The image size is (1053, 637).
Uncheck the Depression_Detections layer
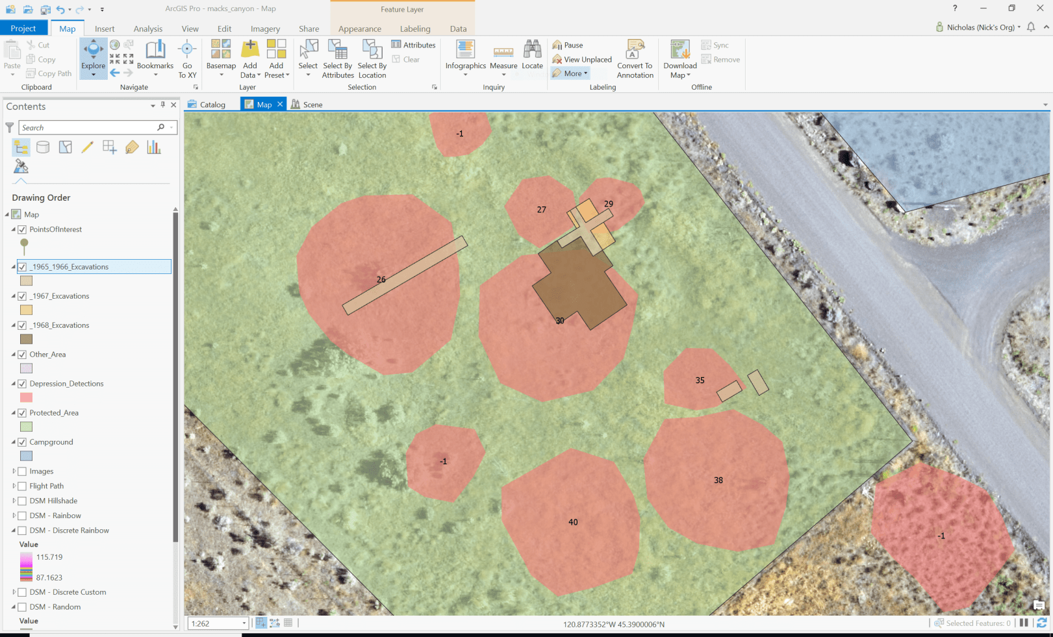coord(23,383)
